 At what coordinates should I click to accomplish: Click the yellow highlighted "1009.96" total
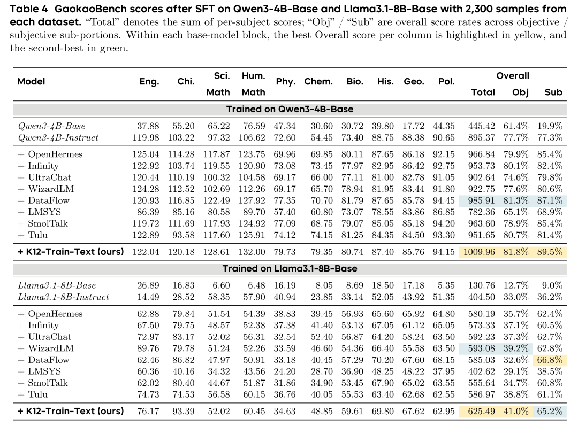479,252
